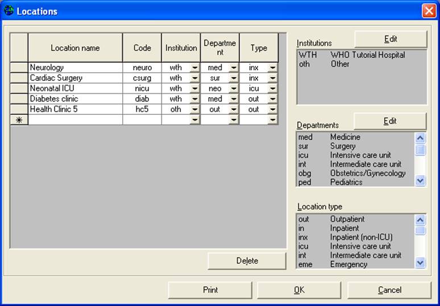This screenshot has width=440, height=306.
Task: Click the empty Location name field in new row
Action: coord(76,120)
